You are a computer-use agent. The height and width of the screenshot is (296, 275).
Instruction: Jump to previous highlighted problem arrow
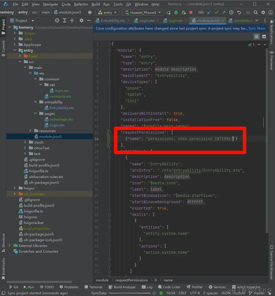(x=259, y=45)
